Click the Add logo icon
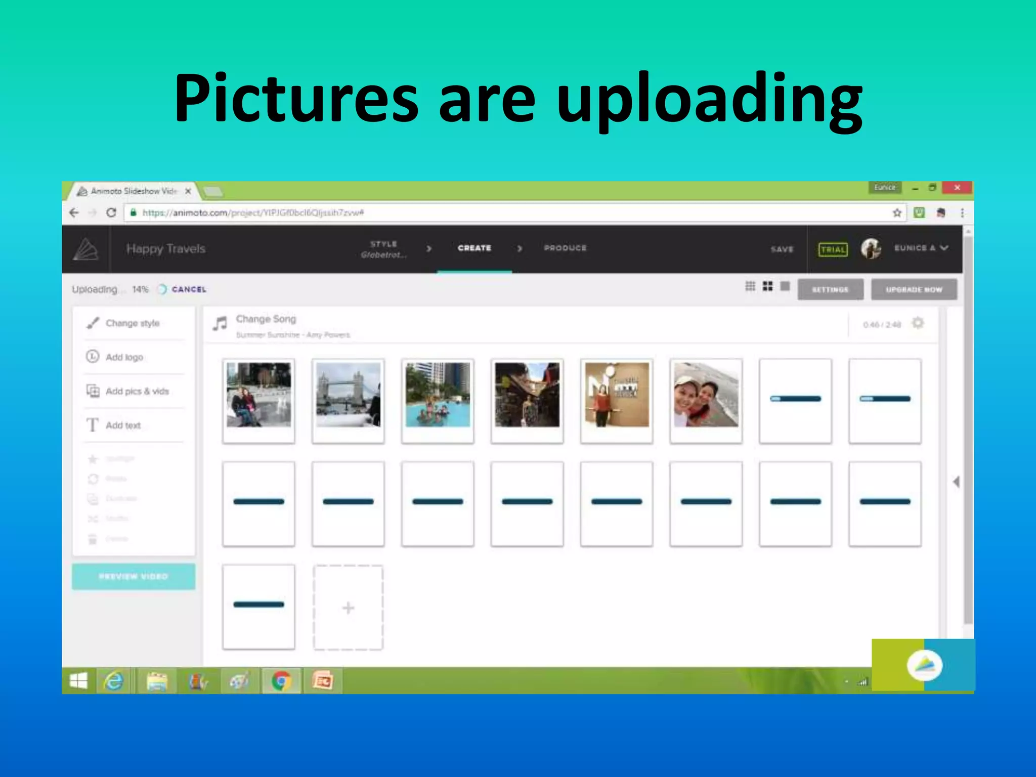Viewport: 1036px width, 777px height. pos(93,357)
